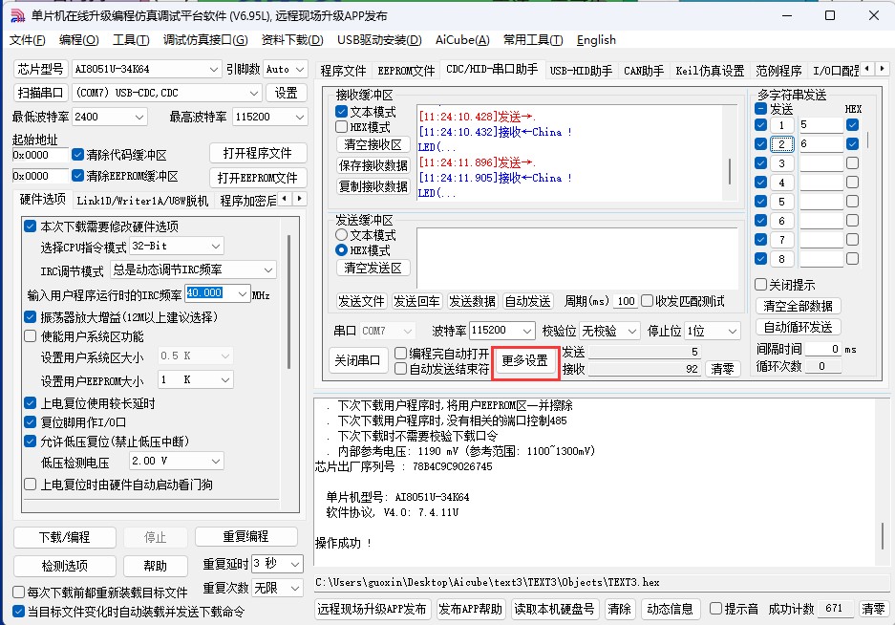Open the 调试仿真接口 menu

coord(205,40)
